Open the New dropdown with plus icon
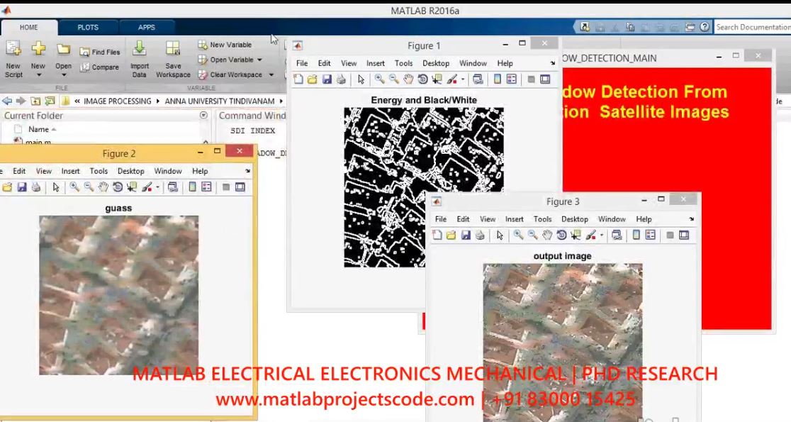The image size is (791, 422). pos(38,74)
